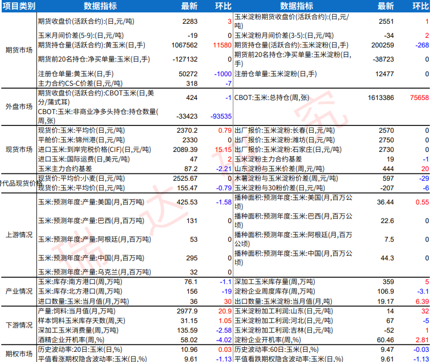Screen dimensions: 439x362
Task: Click the value 2370.2 spot corn average price
Action: point(187,130)
